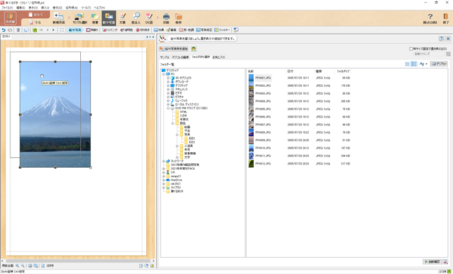Open the 文章 text tool

tap(122, 17)
